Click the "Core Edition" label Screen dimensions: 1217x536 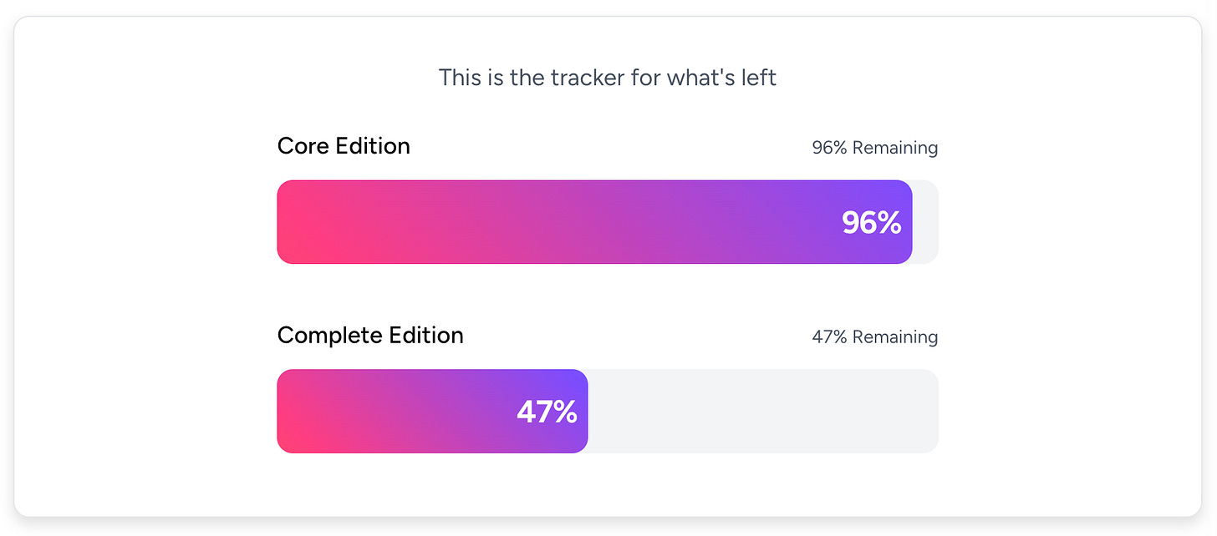pos(344,146)
